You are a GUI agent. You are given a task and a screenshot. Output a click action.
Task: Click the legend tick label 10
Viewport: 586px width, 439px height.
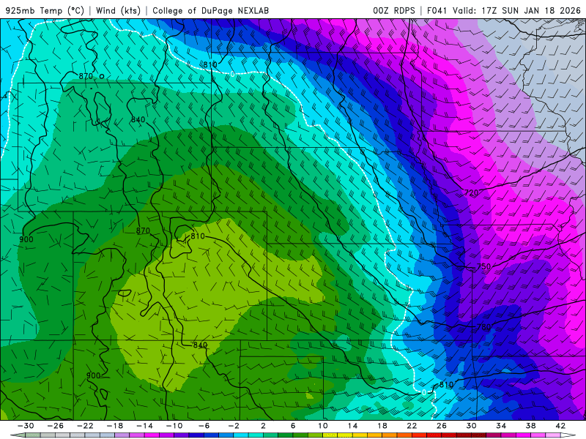323,426
